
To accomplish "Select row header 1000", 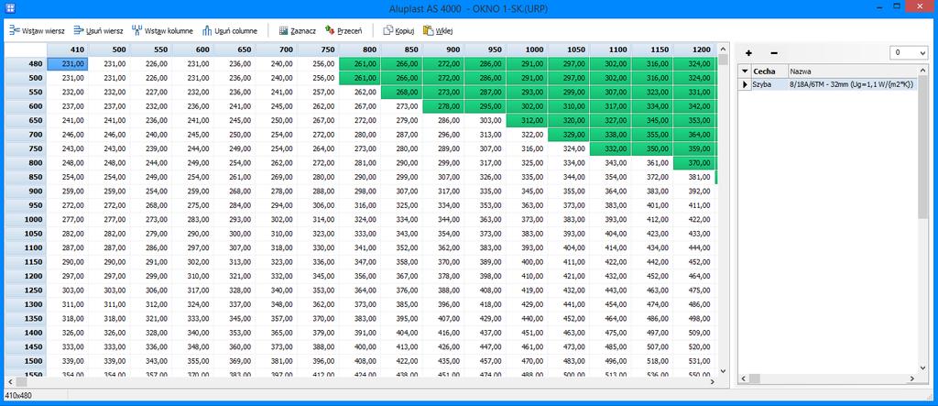I will 26,220.
